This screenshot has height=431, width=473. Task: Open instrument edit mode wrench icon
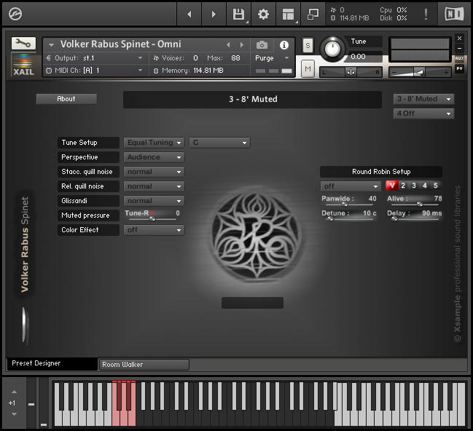(x=23, y=44)
